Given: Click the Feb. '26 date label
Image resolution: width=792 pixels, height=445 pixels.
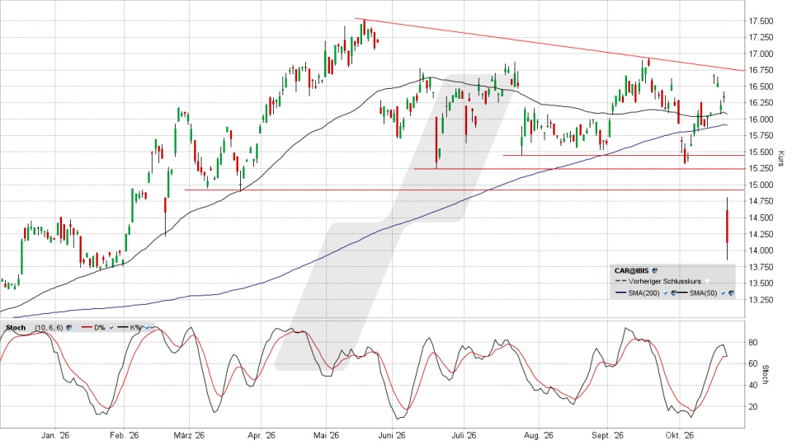Looking at the screenshot, I should tap(124, 435).
